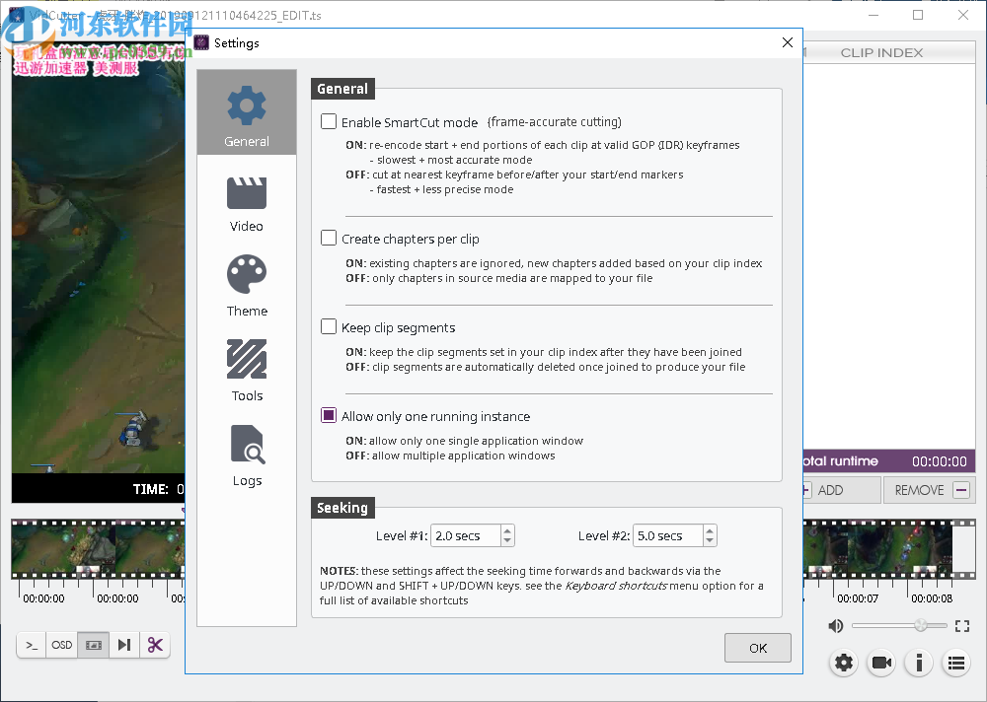Open the General settings section
Viewport: 987px width, 702px height.
(247, 112)
